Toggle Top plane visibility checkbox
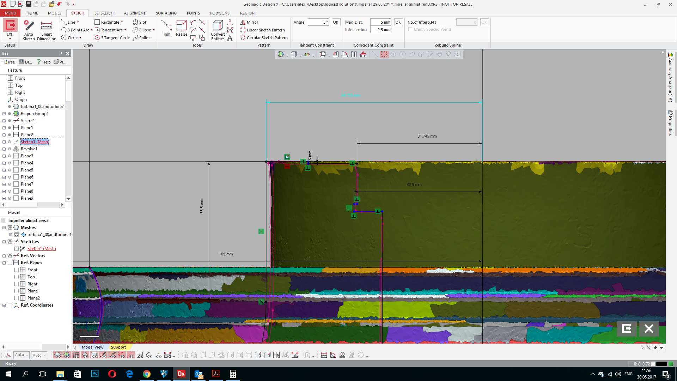The height and width of the screenshot is (381, 677). pyautogui.click(x=17, y=277)
